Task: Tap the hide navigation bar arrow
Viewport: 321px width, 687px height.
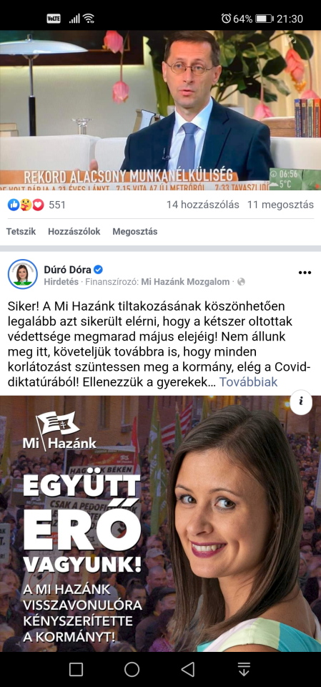Action: [x=244, y=669]
